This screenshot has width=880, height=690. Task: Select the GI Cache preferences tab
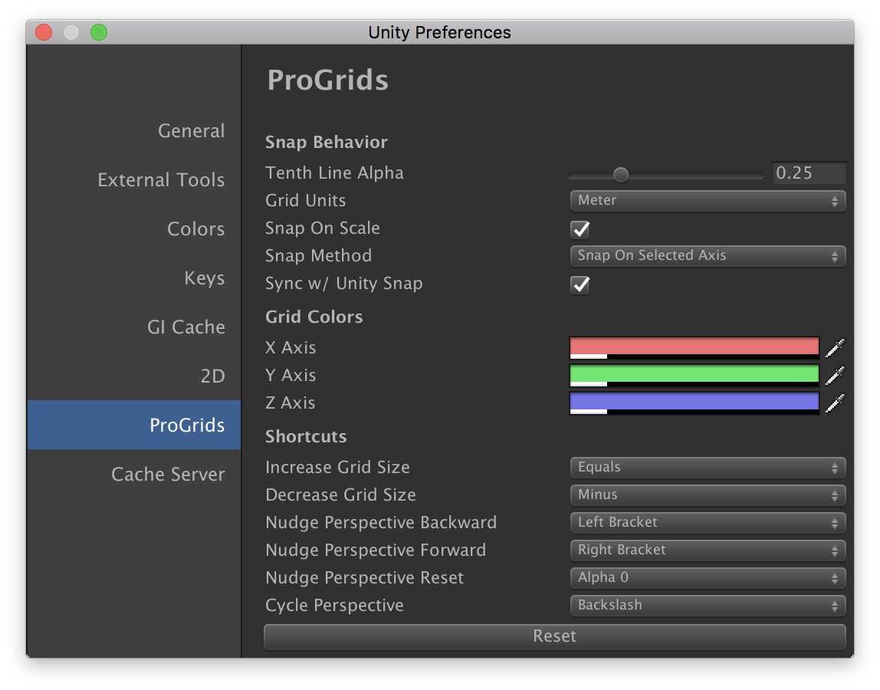click(186, 327)
